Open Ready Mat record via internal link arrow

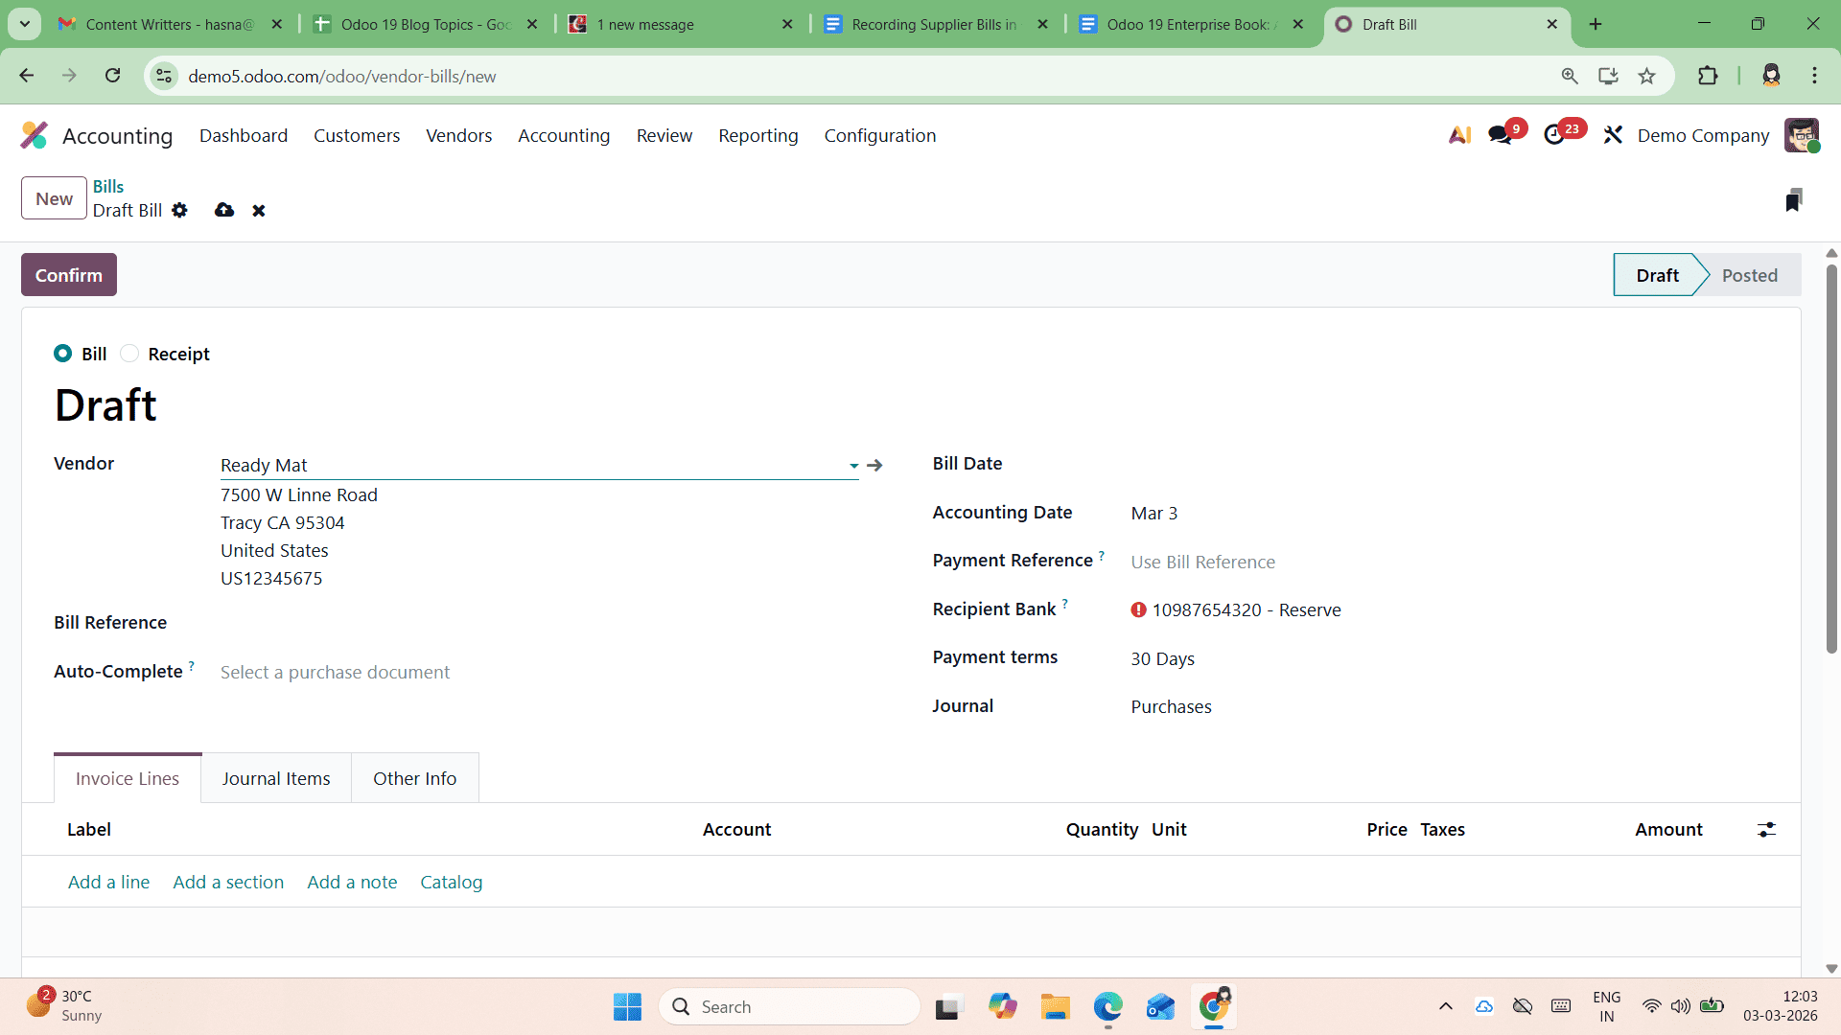(x=874, y=465)
